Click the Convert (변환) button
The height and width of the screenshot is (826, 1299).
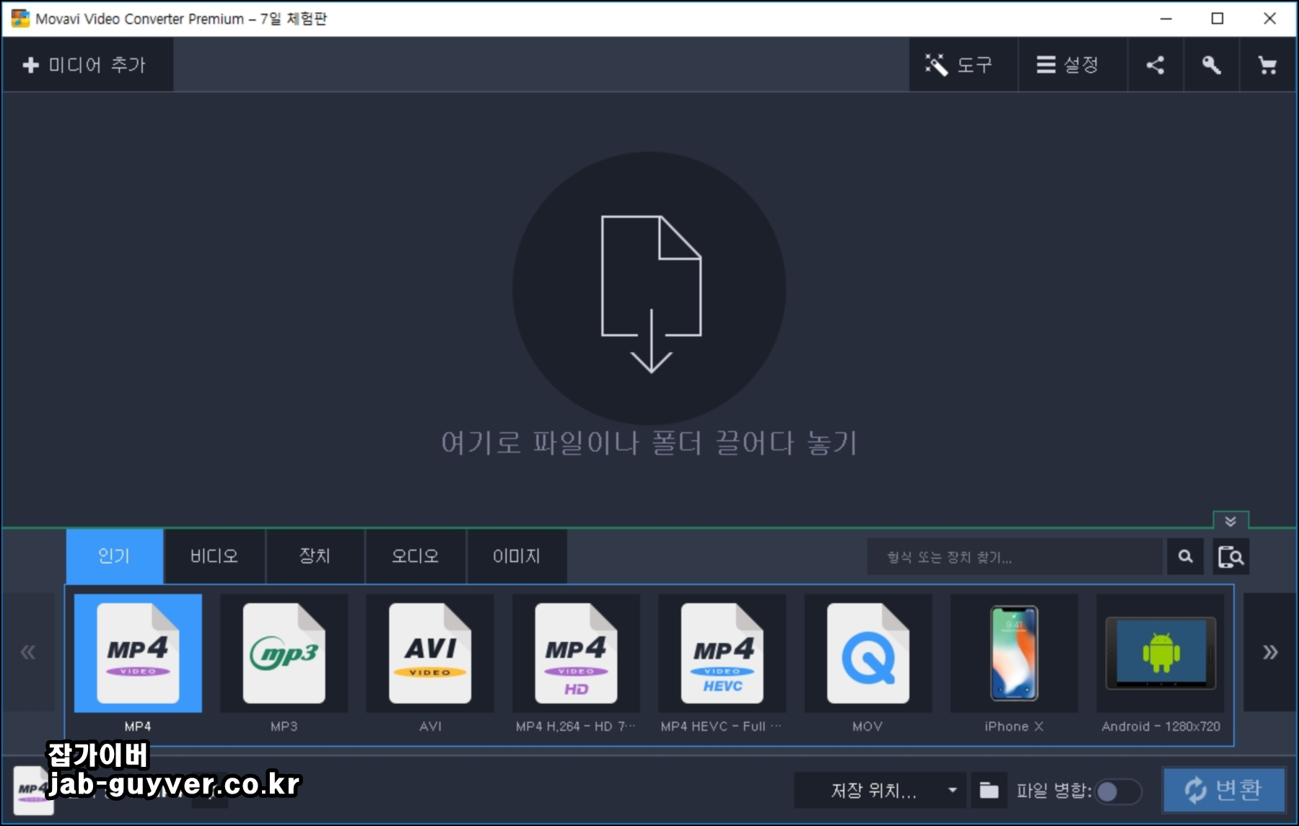click(1224, 790)
